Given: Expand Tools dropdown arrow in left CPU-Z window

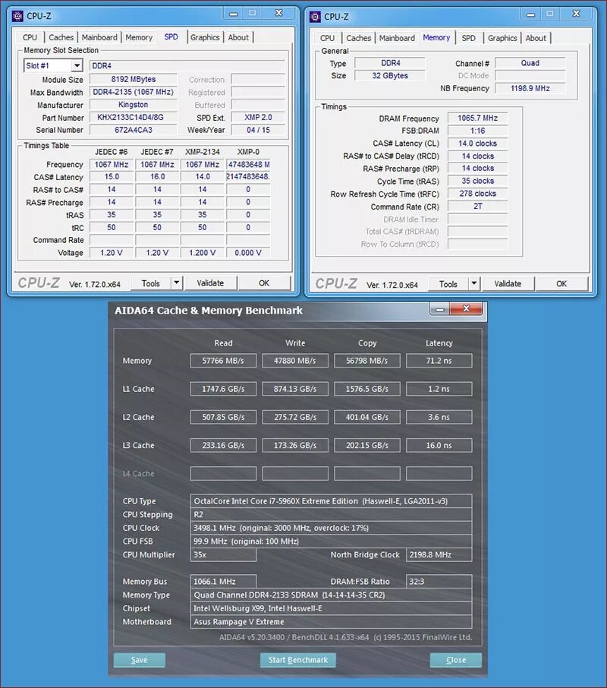Looking at the screenshot, I should click(x=176, y=283).
